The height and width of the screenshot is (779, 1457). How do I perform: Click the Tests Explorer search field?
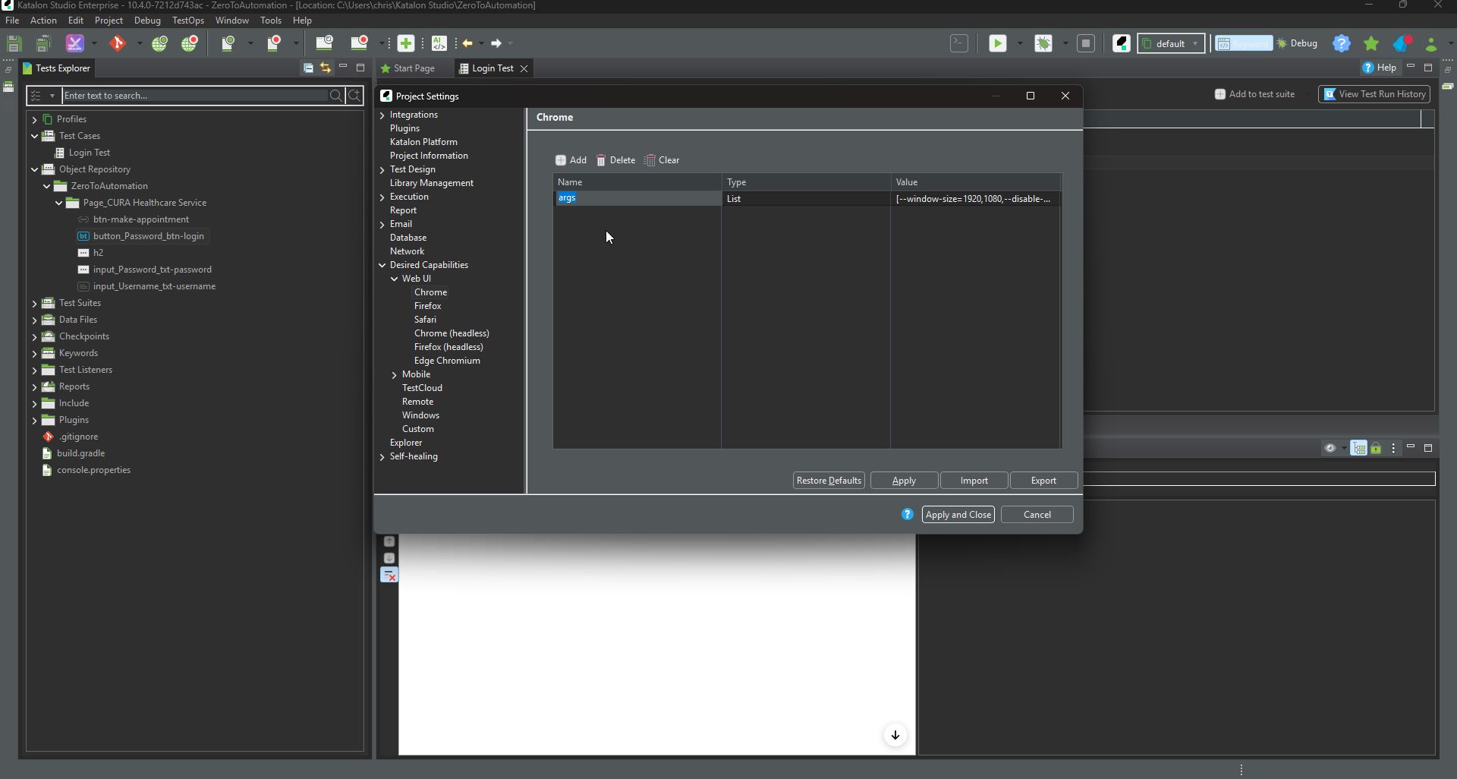(x=195, y=96)
